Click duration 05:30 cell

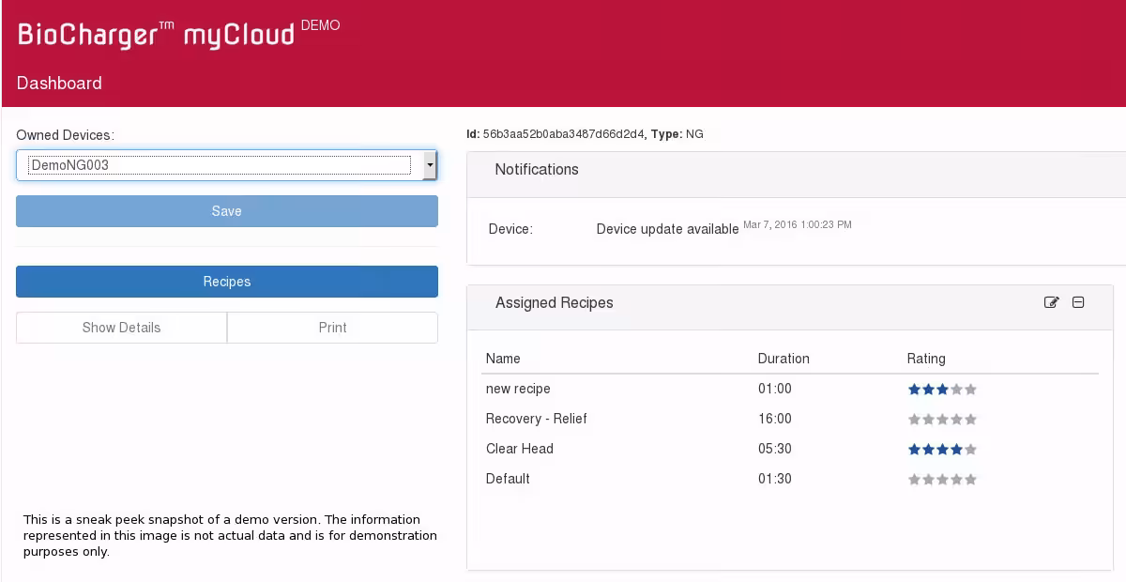775,449
